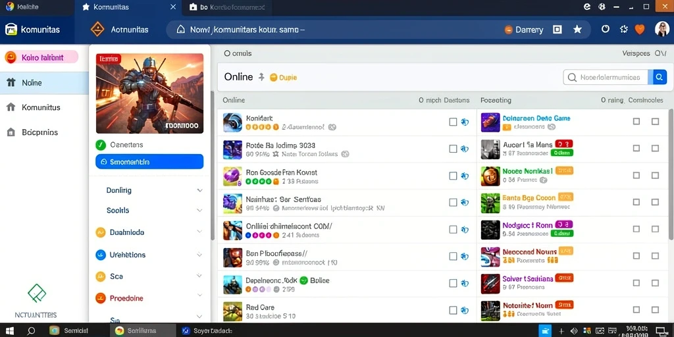Click the star bookmark icon in header
Viewport: 674px width, 337px height.
click(577, 29)
